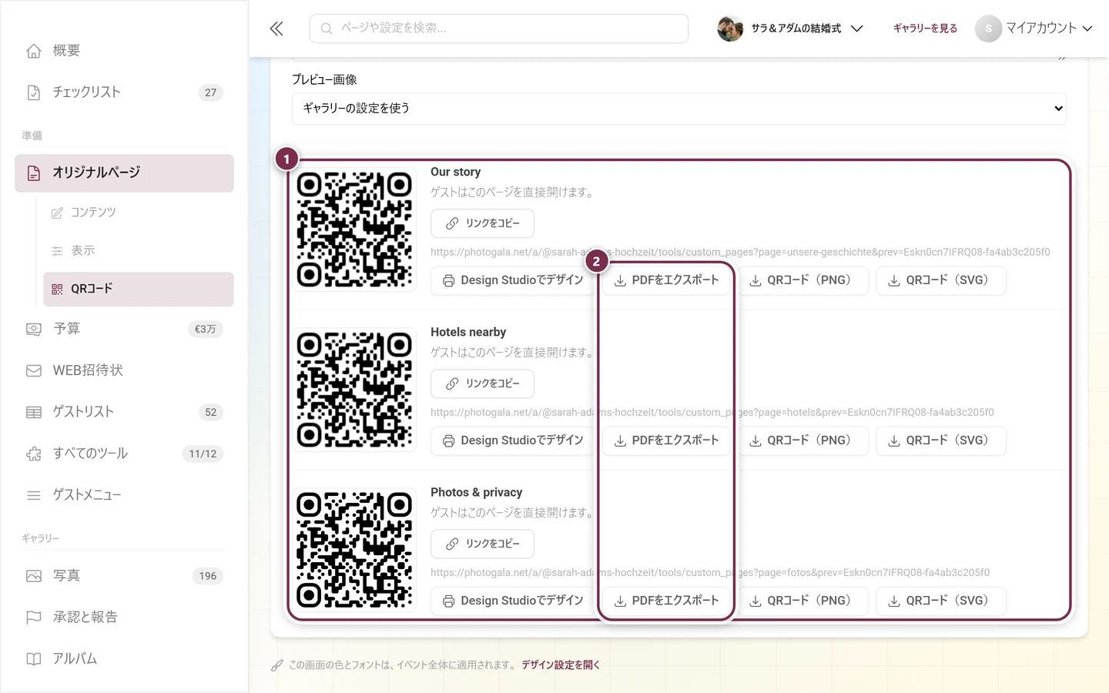The width and height of the screenshot is (1109, 693).
Task: Click the banknote icon beside 予算
Action: coord(34,329)
